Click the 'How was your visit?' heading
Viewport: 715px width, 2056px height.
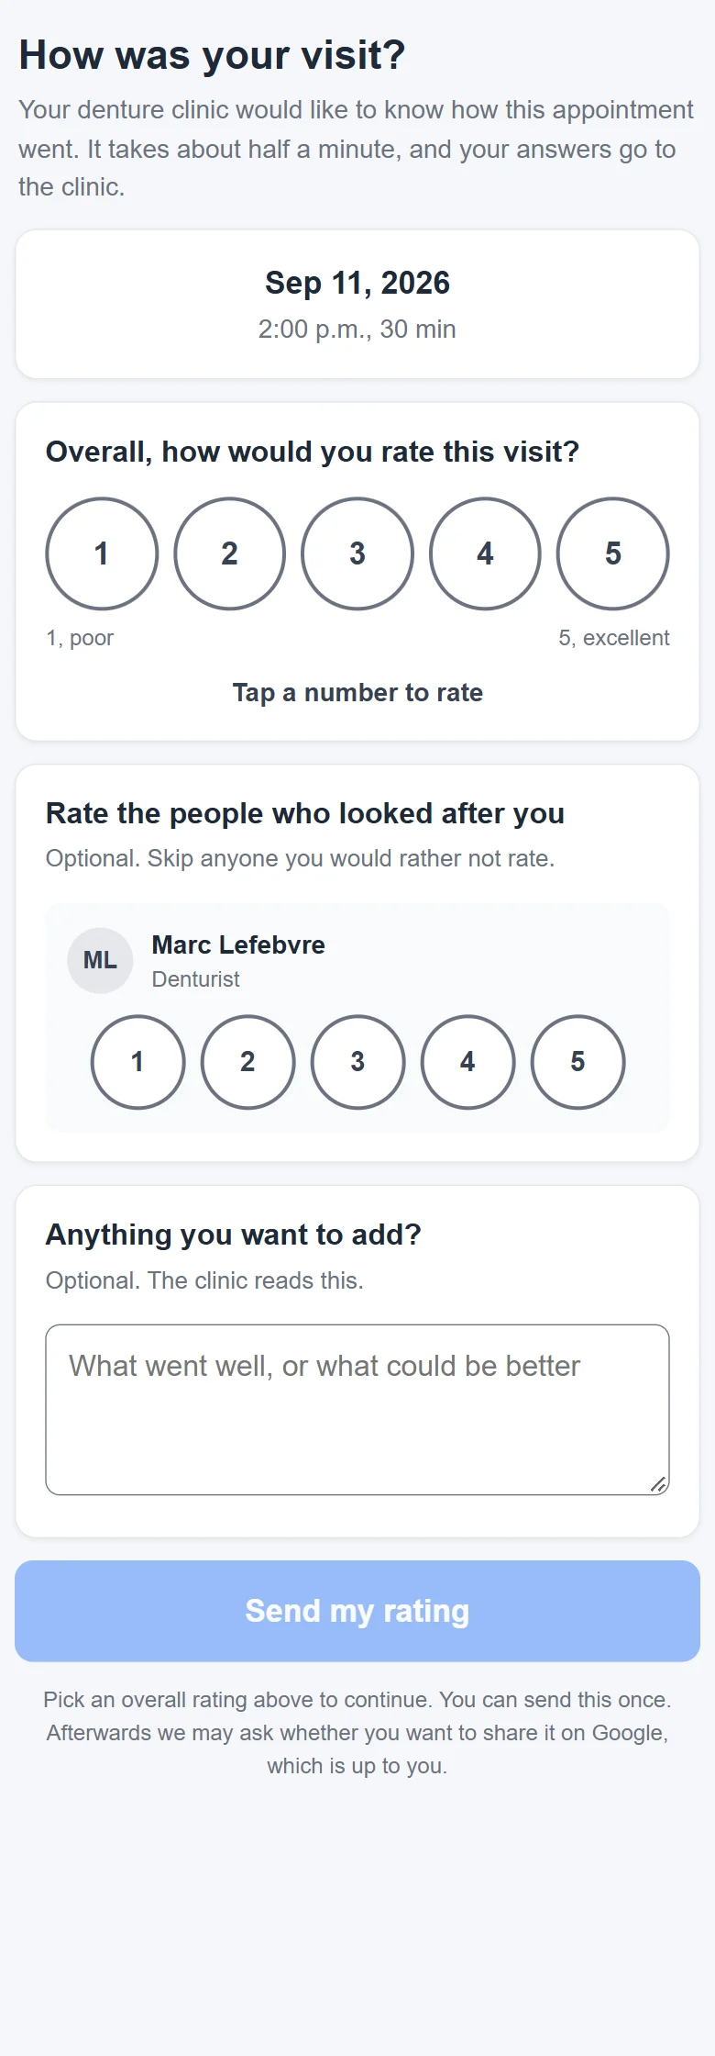pos(212,55)
